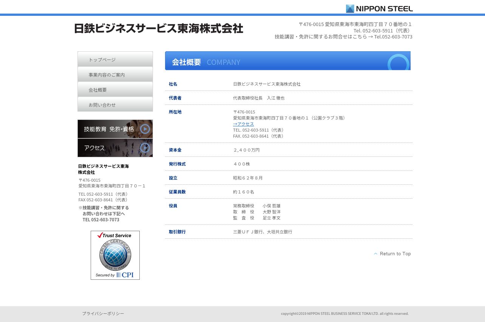
Task: Click the 監査役 足立 孝文 line
Action: (257, 218)
